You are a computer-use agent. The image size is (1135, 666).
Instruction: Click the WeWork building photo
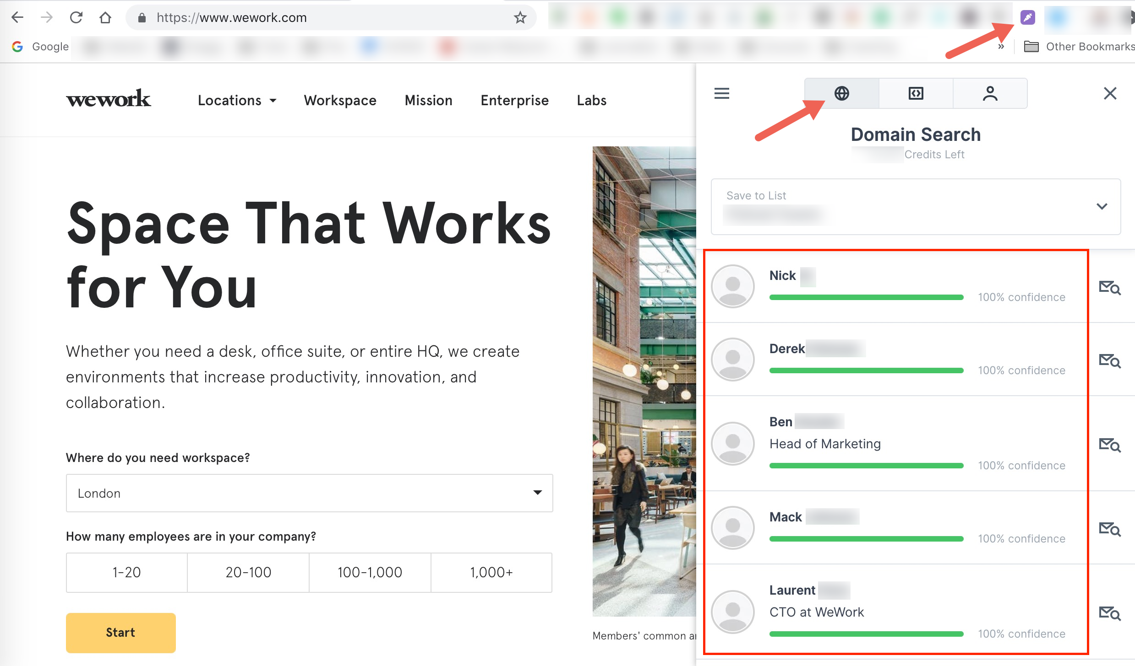click(644, 381)
